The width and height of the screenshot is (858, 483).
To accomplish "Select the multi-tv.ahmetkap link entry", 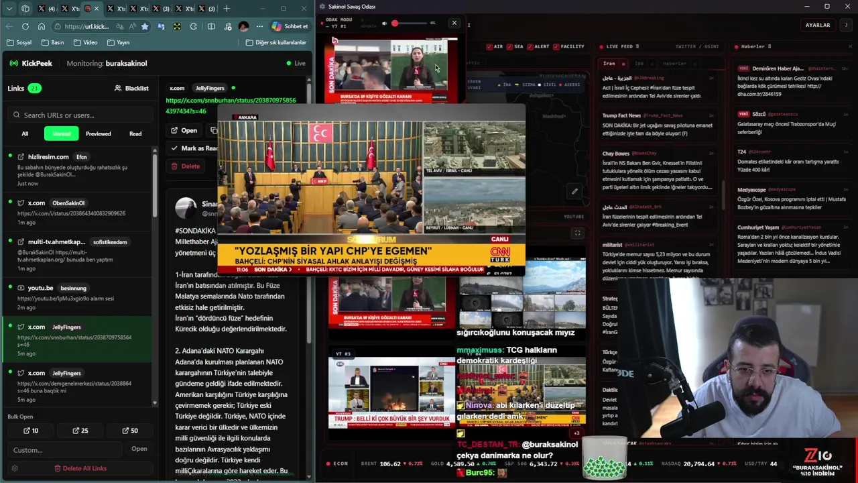I will tap(77, 254).
